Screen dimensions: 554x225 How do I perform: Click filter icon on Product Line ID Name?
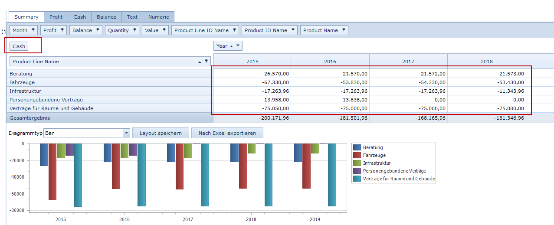tap(234, 30)
